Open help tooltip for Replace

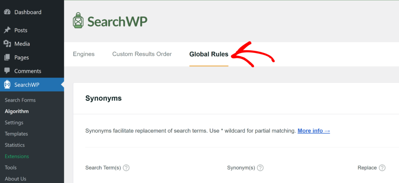pyautogui.click(x=382, y=168)
